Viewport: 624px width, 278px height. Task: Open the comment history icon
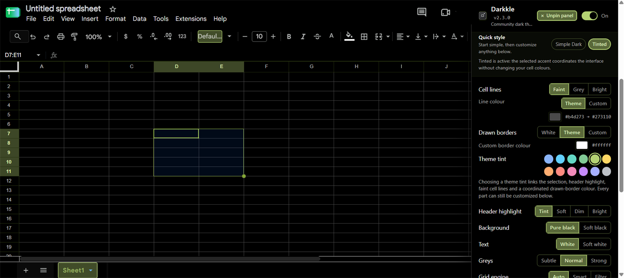point(422,12)
